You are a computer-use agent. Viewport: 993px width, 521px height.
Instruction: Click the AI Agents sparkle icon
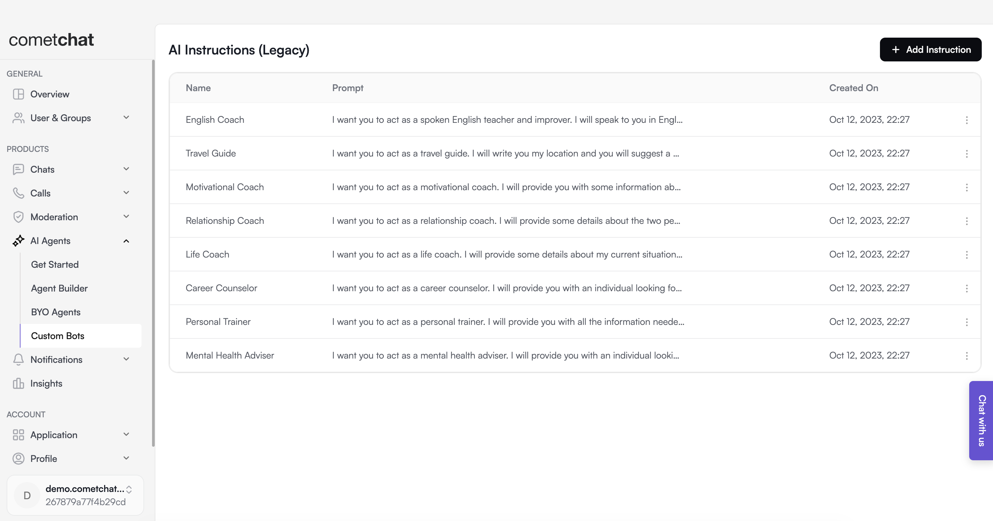pos(18,241)
